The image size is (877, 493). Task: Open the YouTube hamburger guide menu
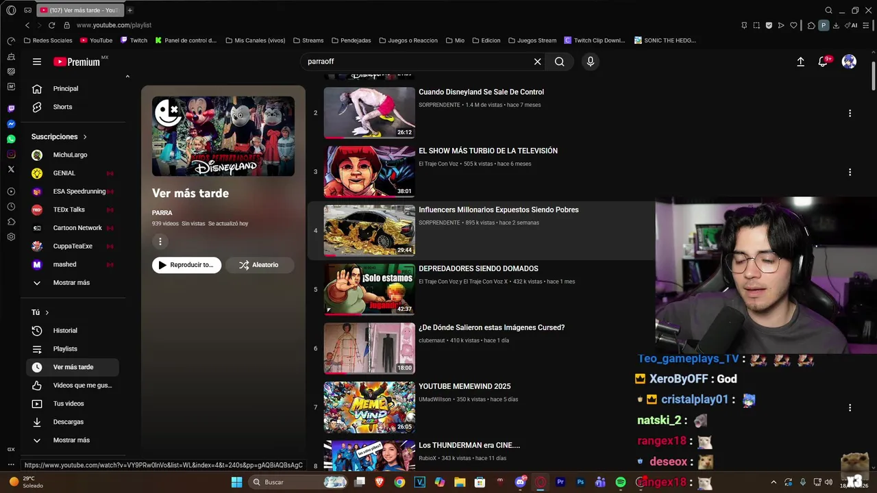37,62
